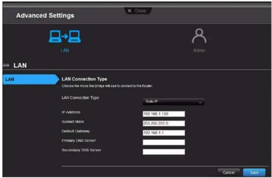The height and width of the screenshot is (178, 272).
Task: Click the Secondary DNS Server field
Action: 164,151
